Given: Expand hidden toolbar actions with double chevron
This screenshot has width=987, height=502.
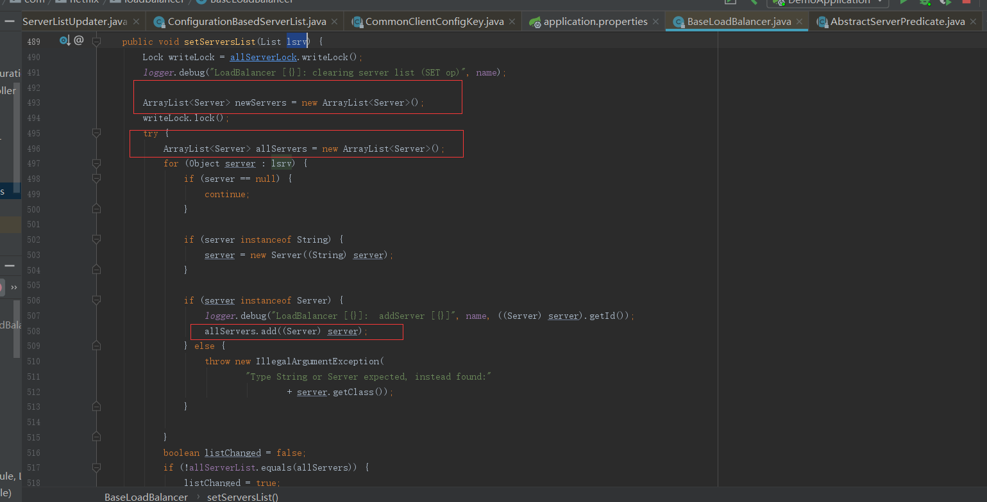Looking at the screenshot, I should [14, 287].
